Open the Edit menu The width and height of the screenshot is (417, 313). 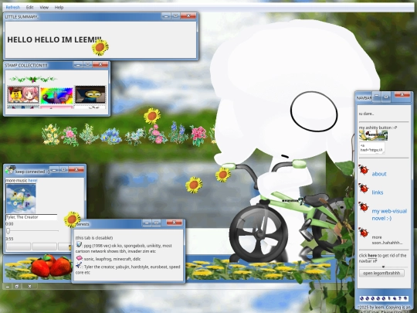pos(30,8)
